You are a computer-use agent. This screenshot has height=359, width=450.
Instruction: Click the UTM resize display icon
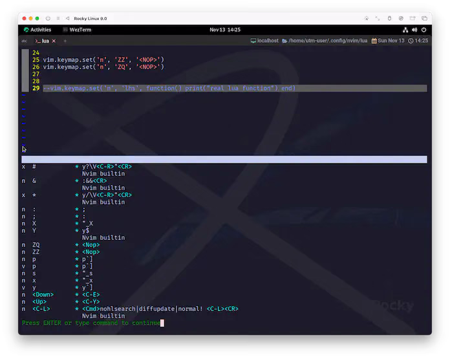click(x=378, y=18)
